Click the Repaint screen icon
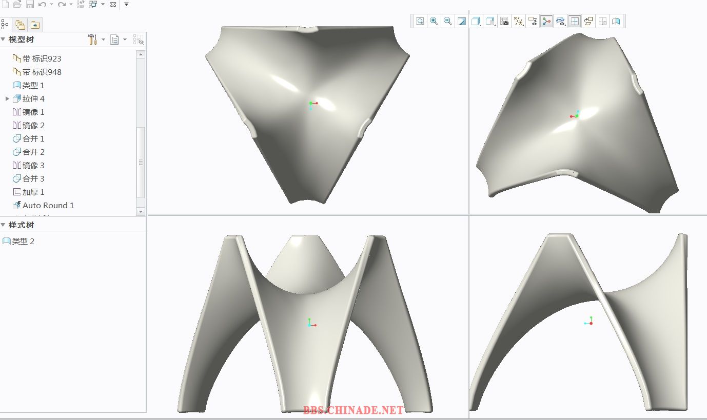Image resolution: width=707 pixels, height=420 pixels. point(462,21)
